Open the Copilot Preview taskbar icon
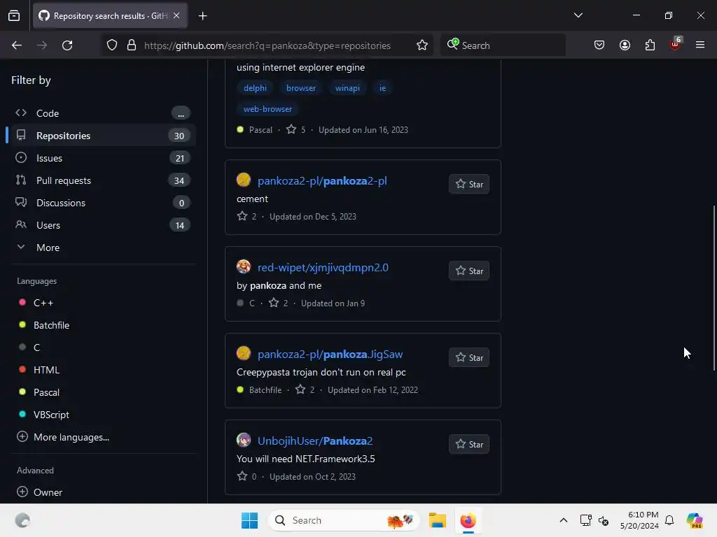 (695, 520)
